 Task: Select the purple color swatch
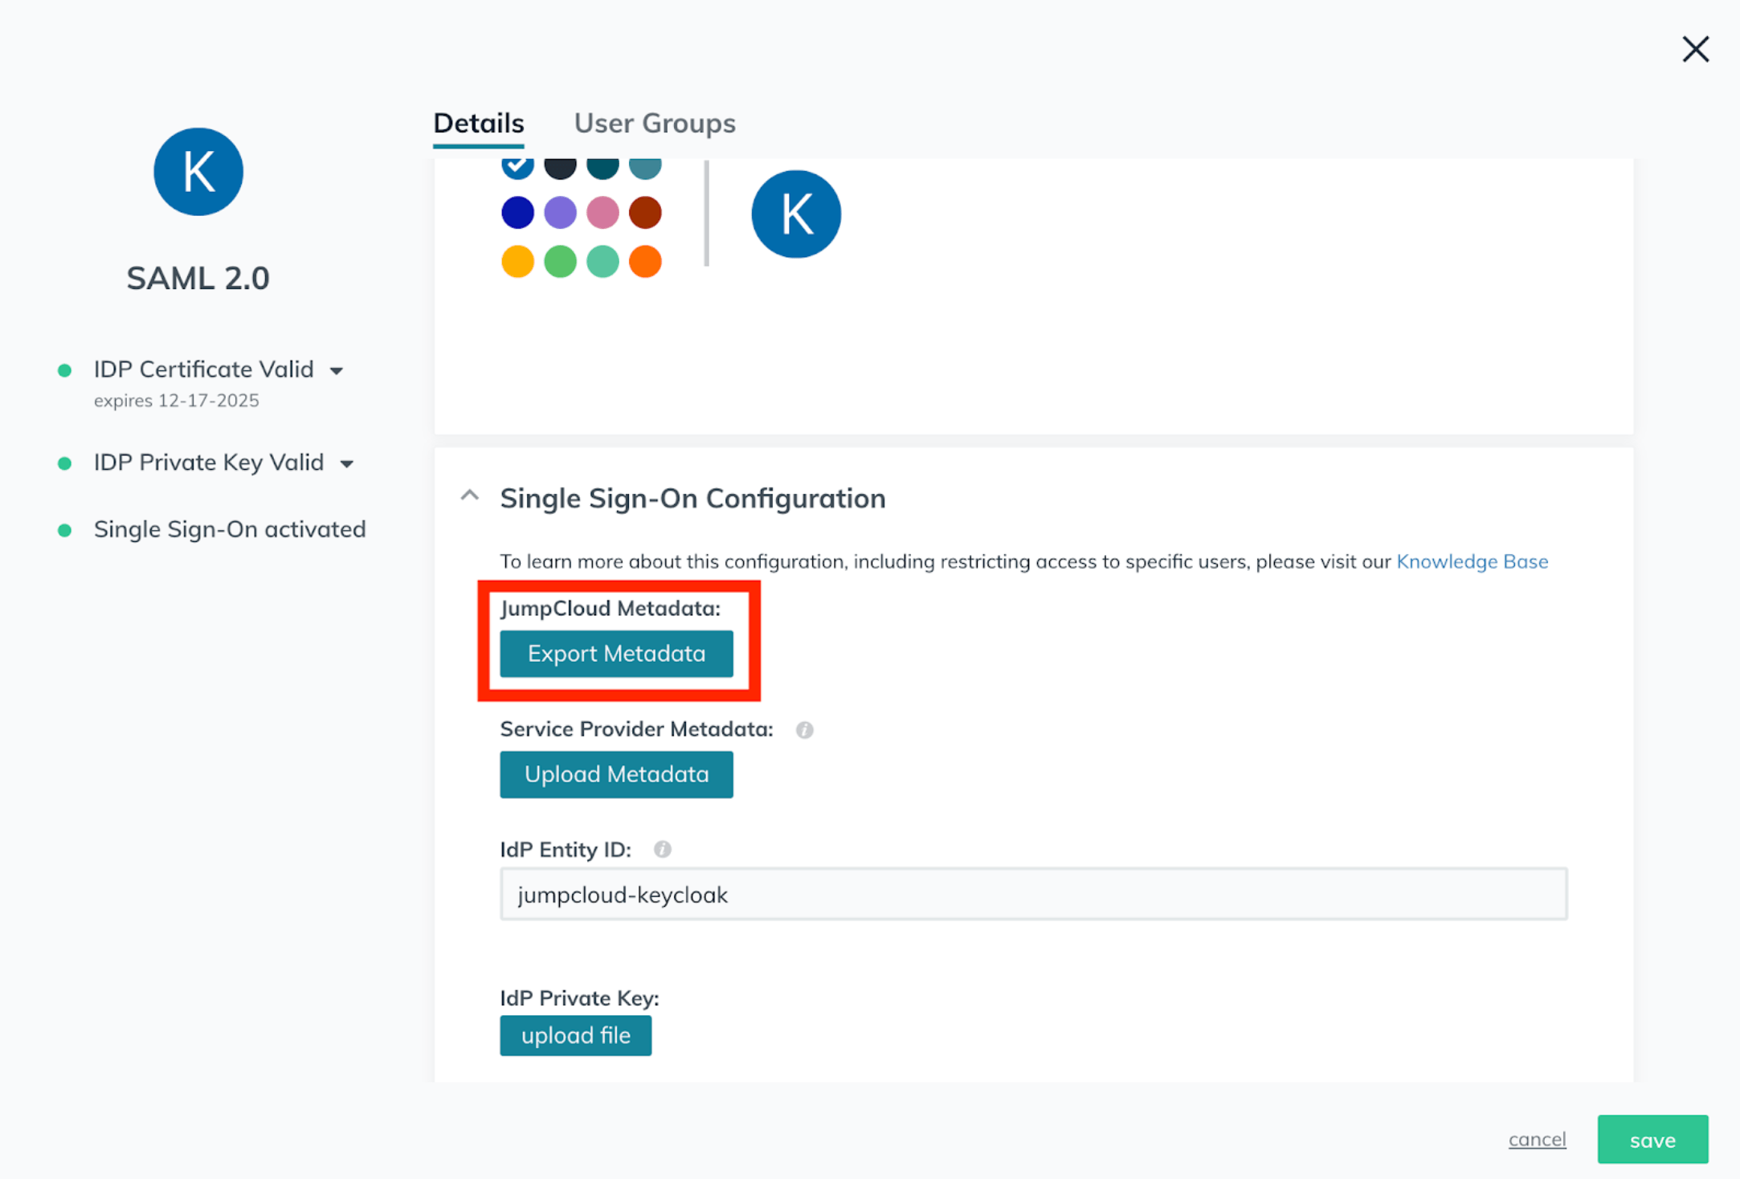pos(560,213)
